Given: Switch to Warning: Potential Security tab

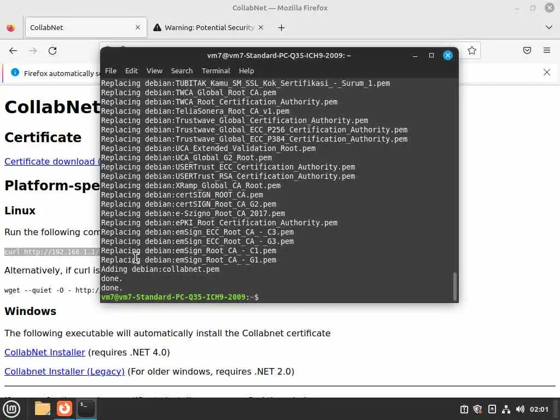Looking at the screenshot, I should tap(209, 27).
